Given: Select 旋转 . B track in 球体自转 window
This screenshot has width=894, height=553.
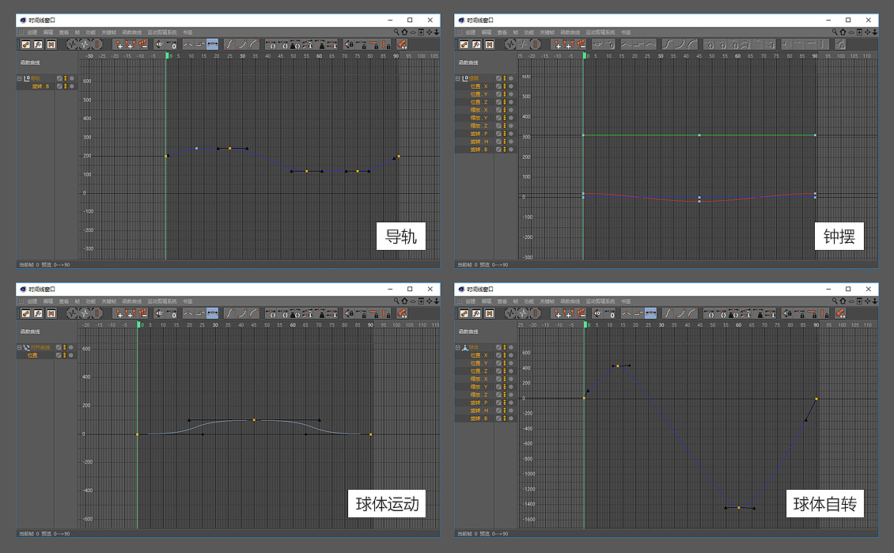Looking at the screenshot, I should [x=479, y=419].
